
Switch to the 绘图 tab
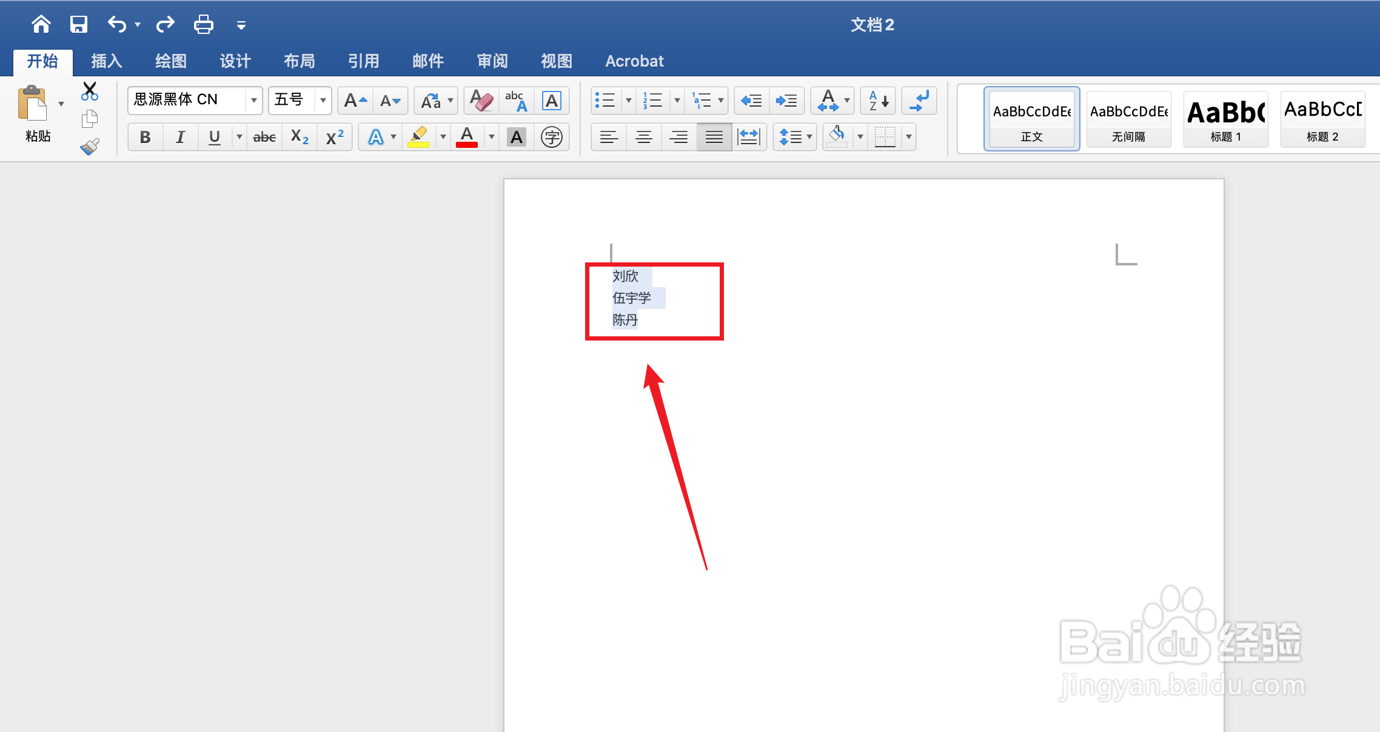171,61
